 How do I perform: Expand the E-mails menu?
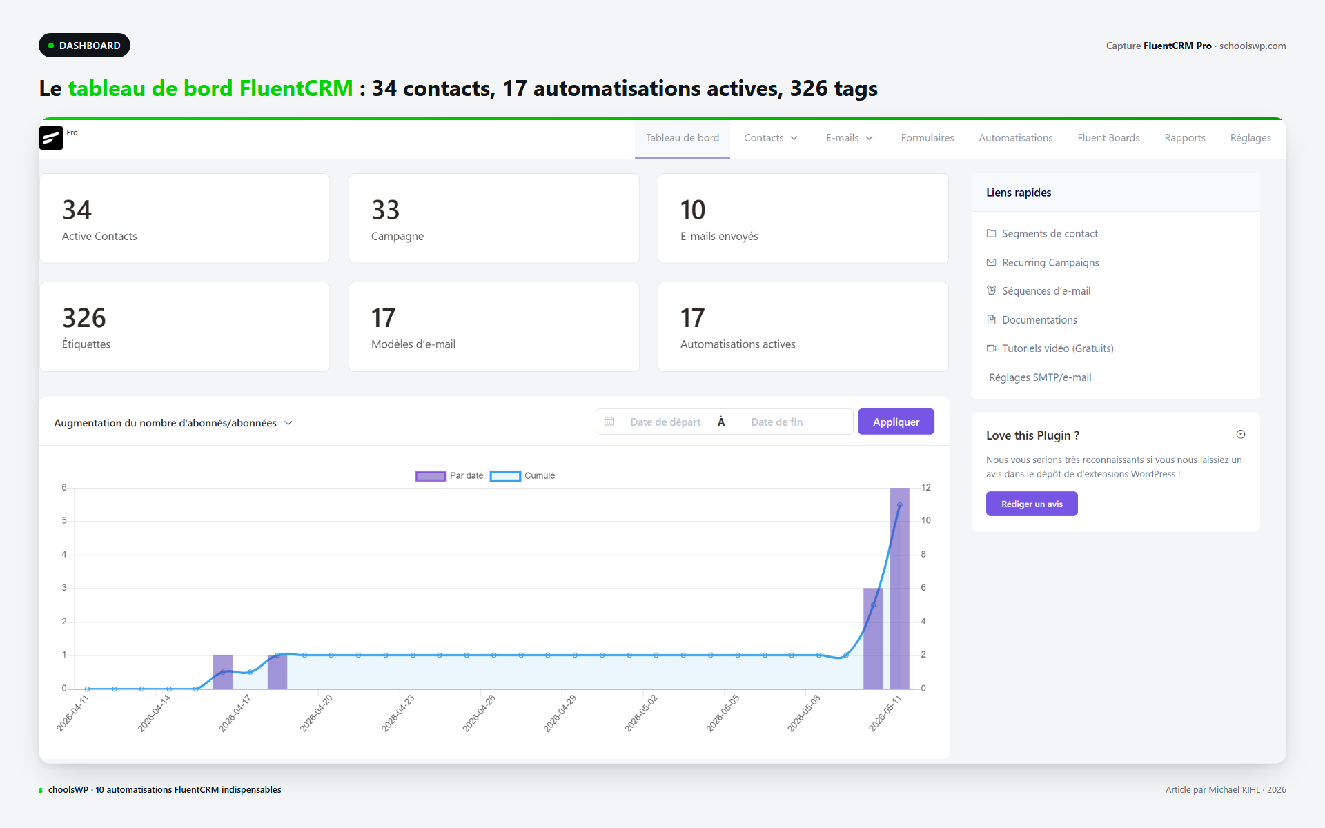[x=850, y=138]
